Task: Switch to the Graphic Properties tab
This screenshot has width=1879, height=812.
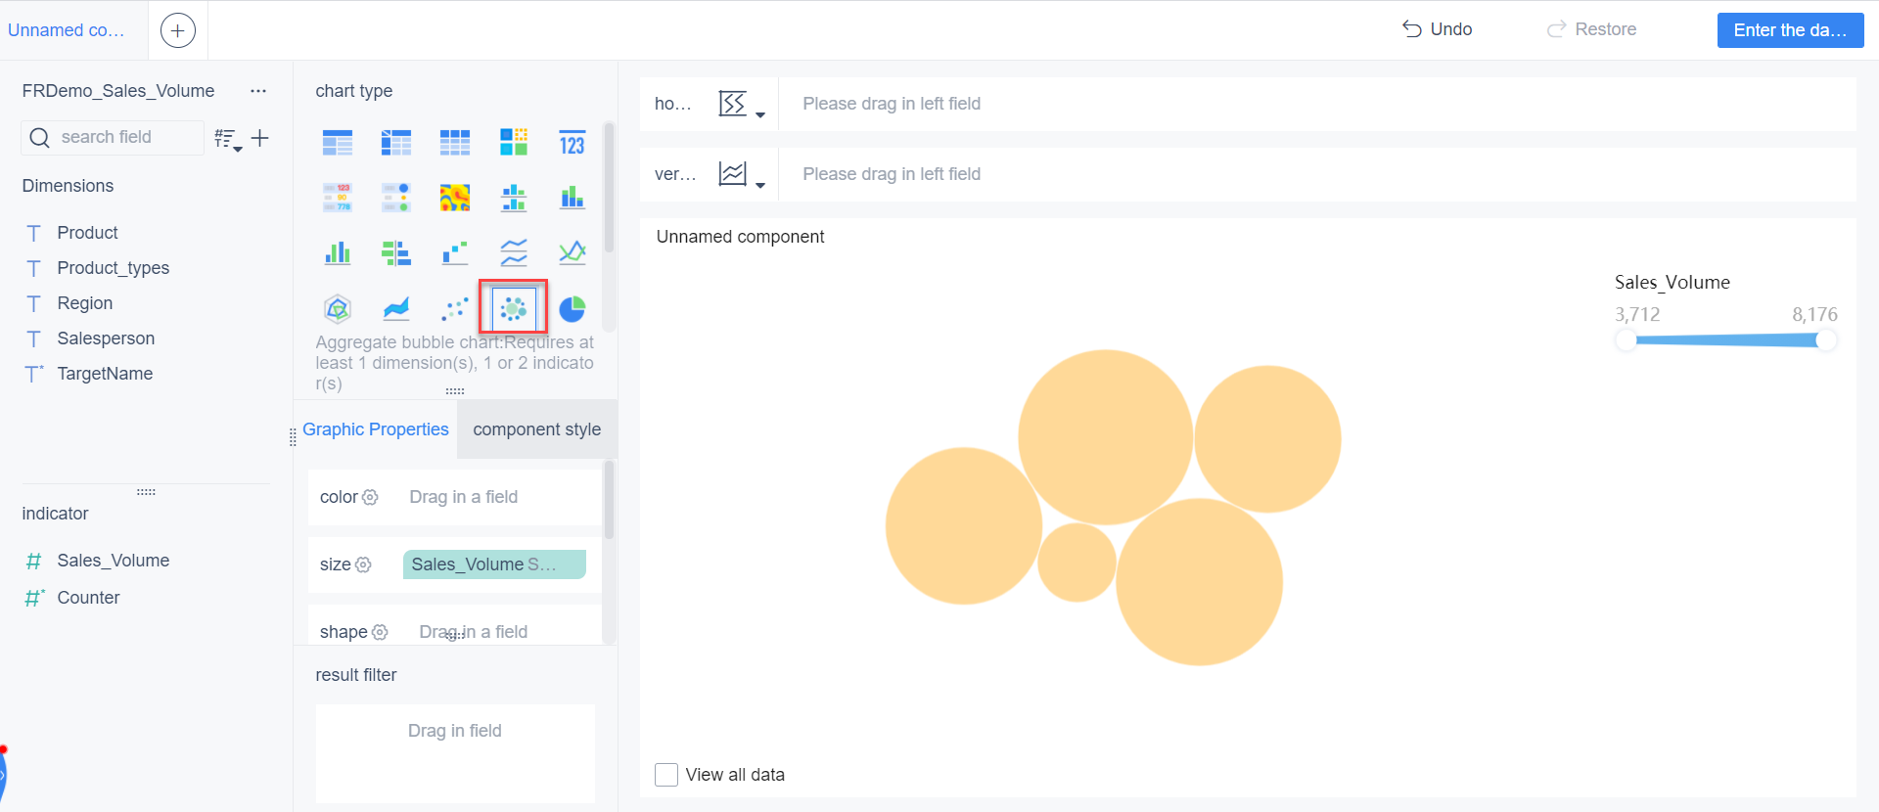Action: 376,429
